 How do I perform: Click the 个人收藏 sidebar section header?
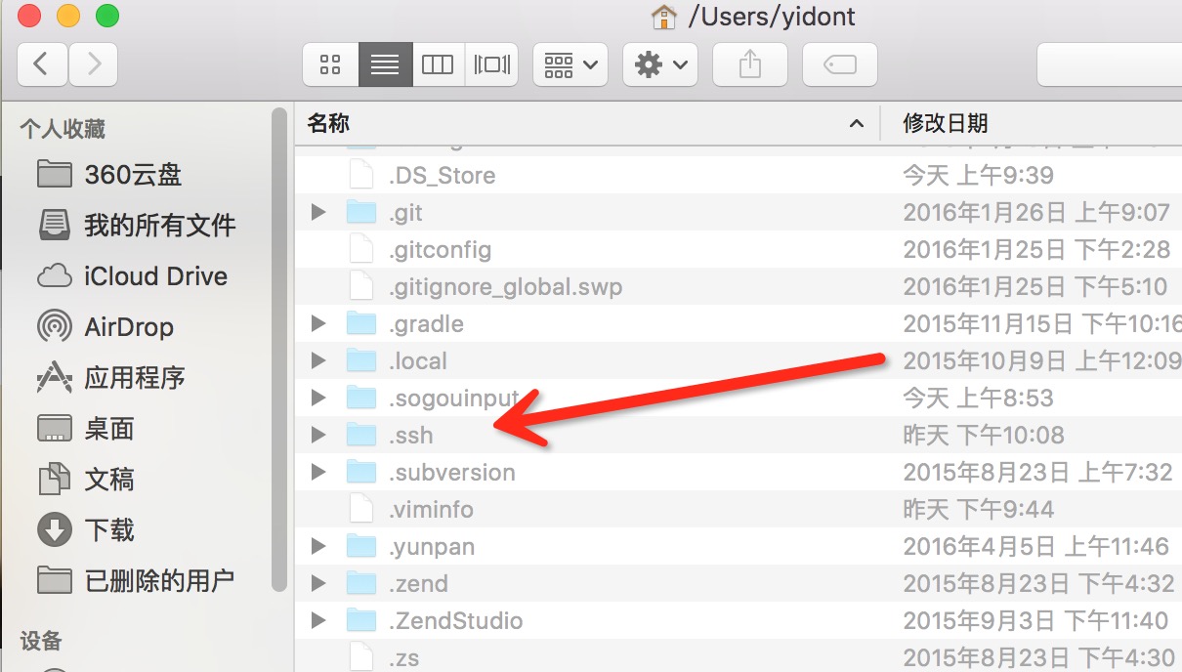[63, 128]
